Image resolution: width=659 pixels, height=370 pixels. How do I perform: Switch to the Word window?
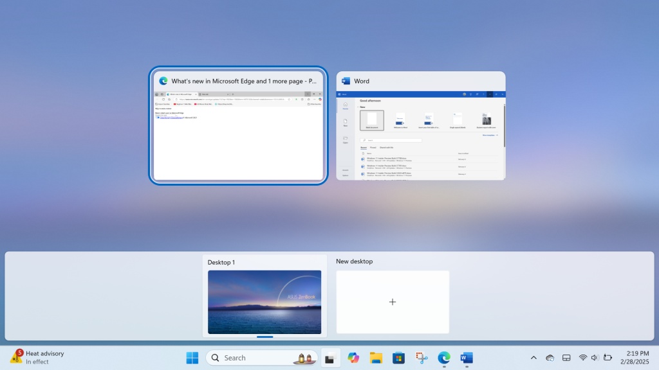(x=421, y=125)
